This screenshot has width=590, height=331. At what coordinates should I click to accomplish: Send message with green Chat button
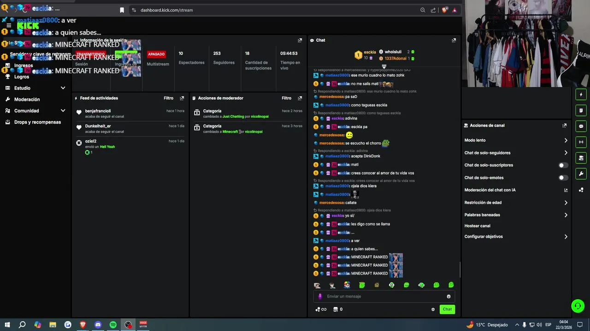(x=447, y=309)
